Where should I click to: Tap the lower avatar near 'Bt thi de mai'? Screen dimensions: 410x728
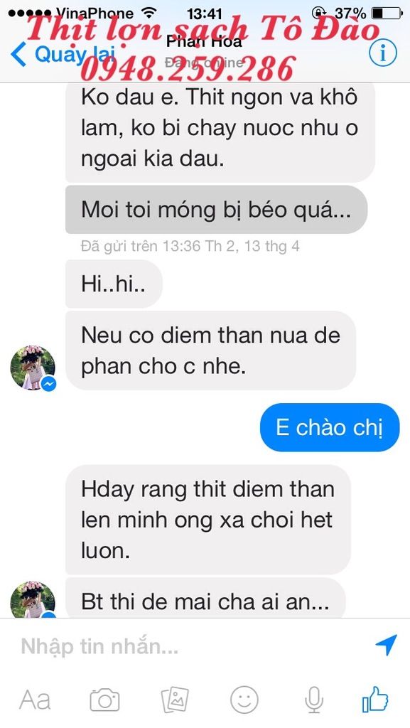(x=33, y=599)
